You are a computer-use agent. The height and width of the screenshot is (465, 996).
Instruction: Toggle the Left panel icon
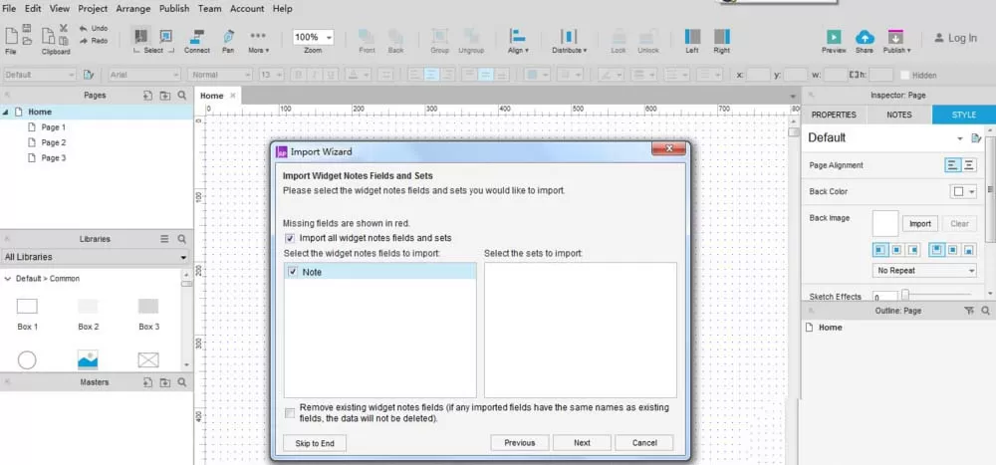(692, 36)
